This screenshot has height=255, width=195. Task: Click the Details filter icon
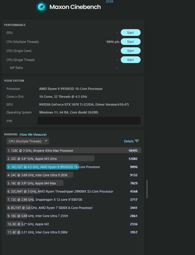click(137, 141)
